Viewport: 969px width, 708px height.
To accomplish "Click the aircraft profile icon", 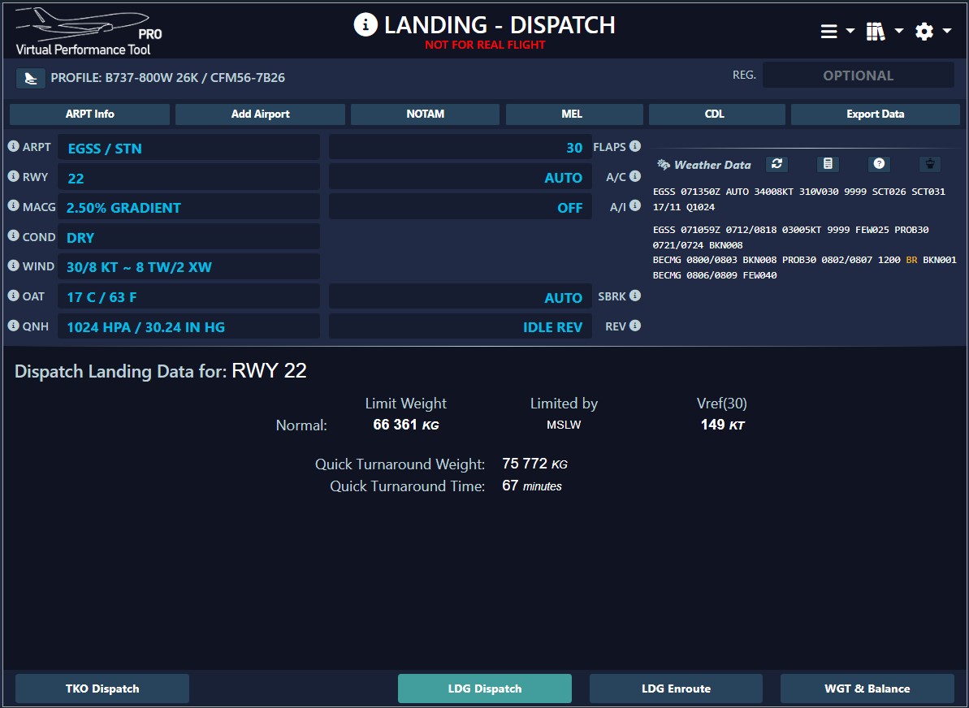I will tap(31, 78).
